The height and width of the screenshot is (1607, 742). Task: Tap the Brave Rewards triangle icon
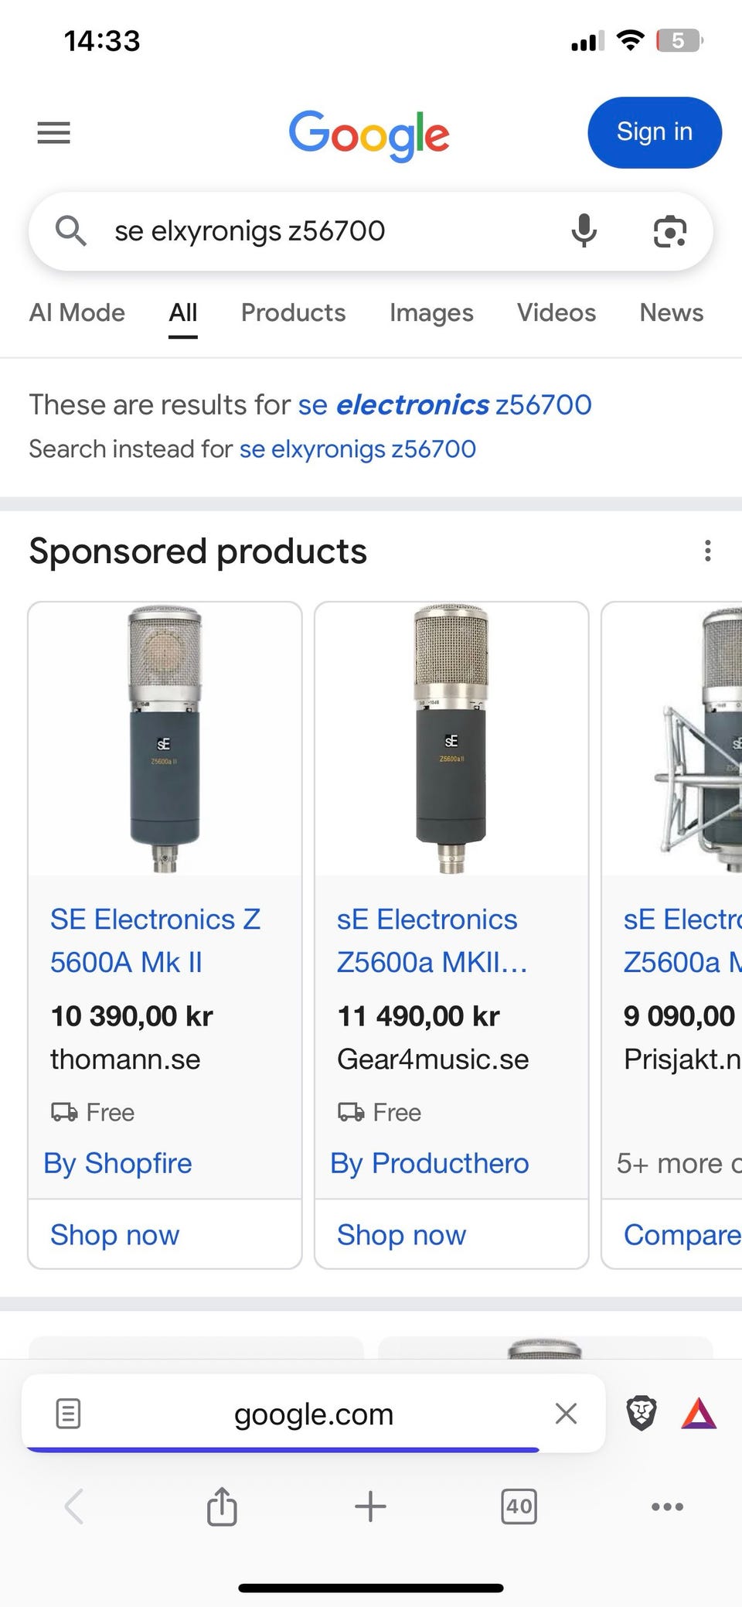[699, 1414]
